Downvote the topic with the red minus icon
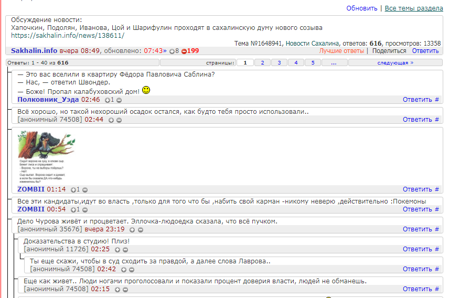This screenshot has width=449, height=298. click(x=184, y=51)
